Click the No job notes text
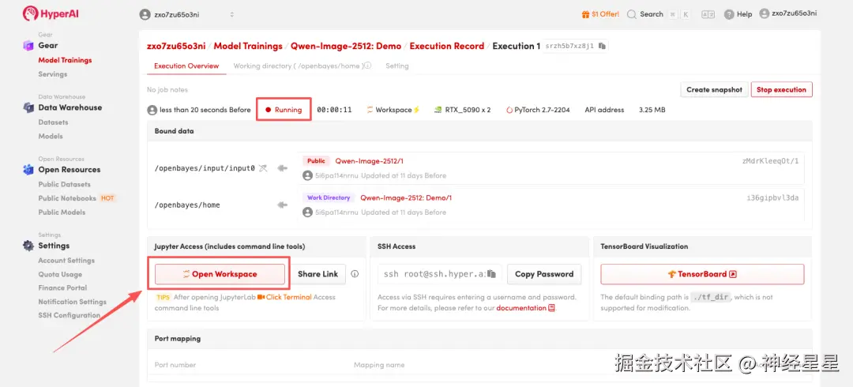This screenshot has width=853, height=387. [167, 90]
